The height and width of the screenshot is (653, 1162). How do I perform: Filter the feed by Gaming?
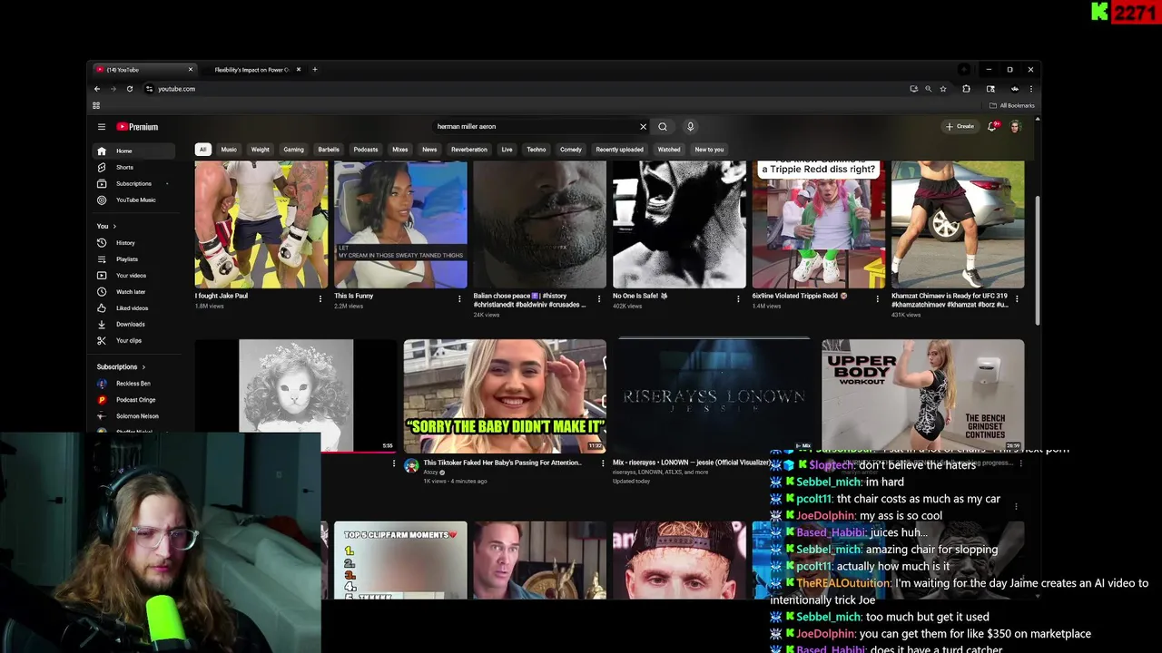tap(293, 150)
